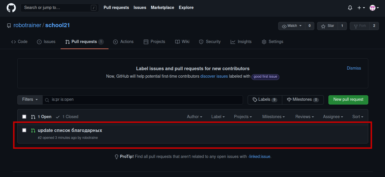The height and width of the screenshot is (177, 385).
Task: Click the green open pull request icon
Action: (33, 131)
